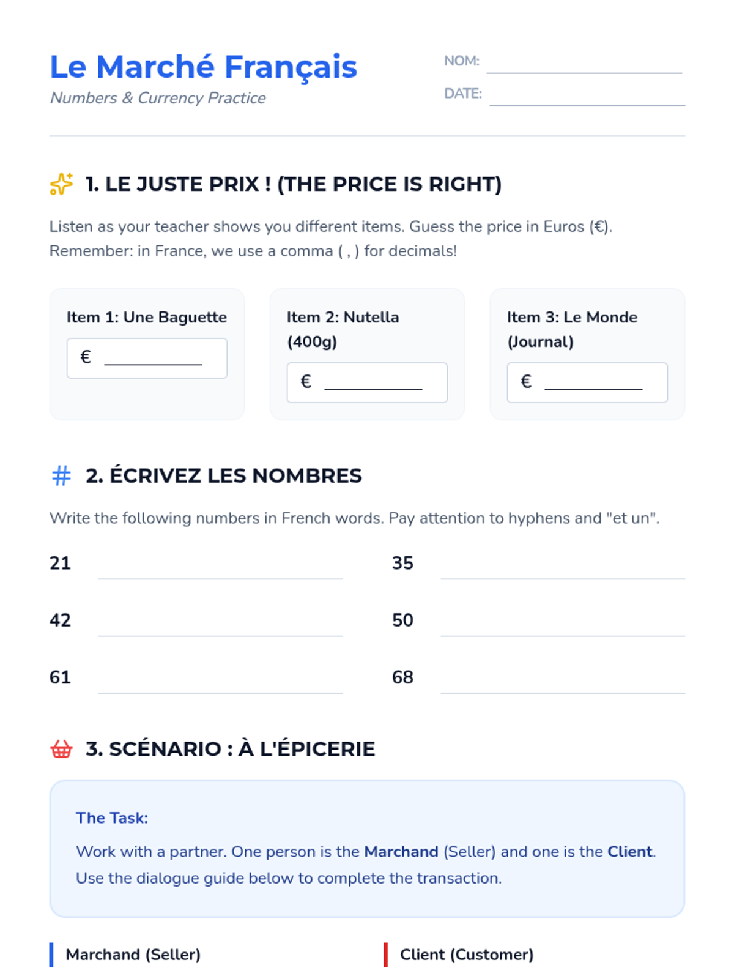The width and height of the screenshot is (734, 979).
Task: Click the blue hash icon beside section 2
Action: (61, 475)
